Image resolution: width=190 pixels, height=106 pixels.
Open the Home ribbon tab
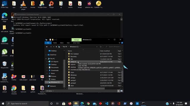(55, 43)
